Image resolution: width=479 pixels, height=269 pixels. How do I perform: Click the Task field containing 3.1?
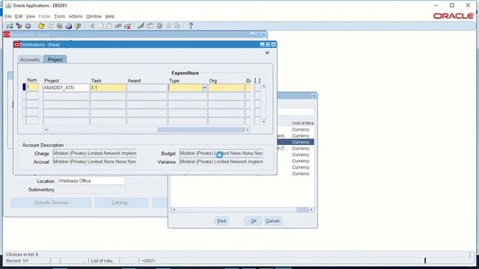tap(108, 88)
